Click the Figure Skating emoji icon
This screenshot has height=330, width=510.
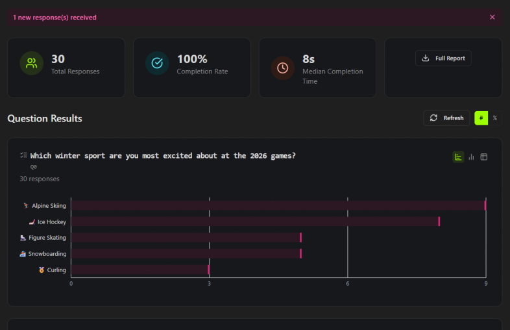point(23,238)
